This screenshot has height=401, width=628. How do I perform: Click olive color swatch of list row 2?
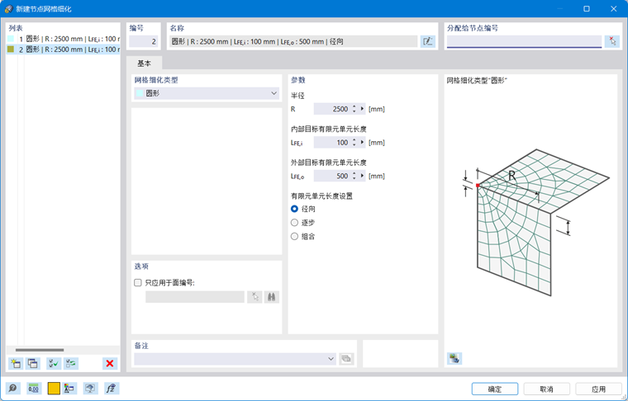coord(11,50)
